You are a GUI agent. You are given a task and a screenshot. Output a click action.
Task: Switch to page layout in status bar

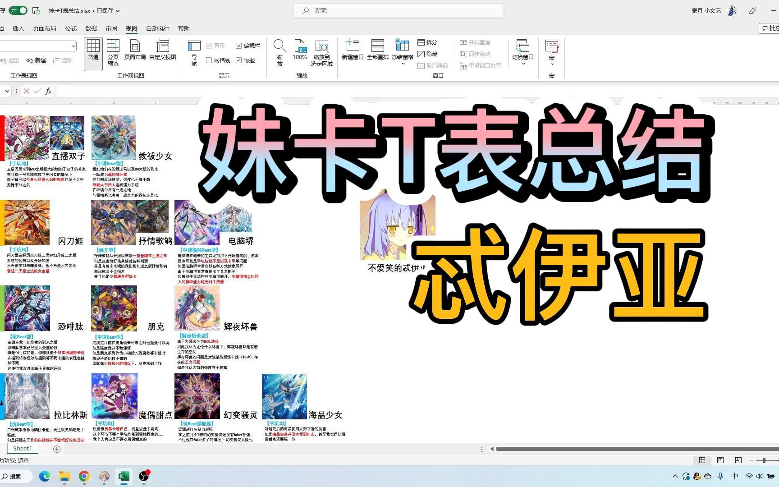[x=720, y=460]
